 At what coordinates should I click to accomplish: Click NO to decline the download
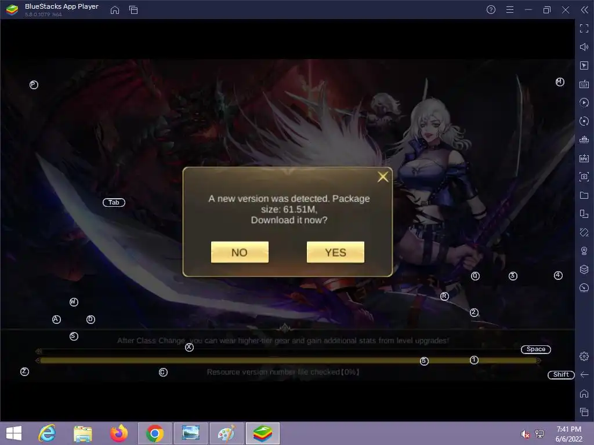(x=240, y=252)
